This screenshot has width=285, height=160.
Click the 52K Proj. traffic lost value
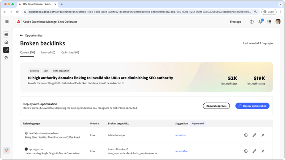(233, 78)
